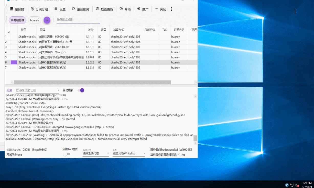The height and width of the screenshot is (188, 314).
Task: Click the 服务器过滤器 server filter field
Action: tap(74, 20)
